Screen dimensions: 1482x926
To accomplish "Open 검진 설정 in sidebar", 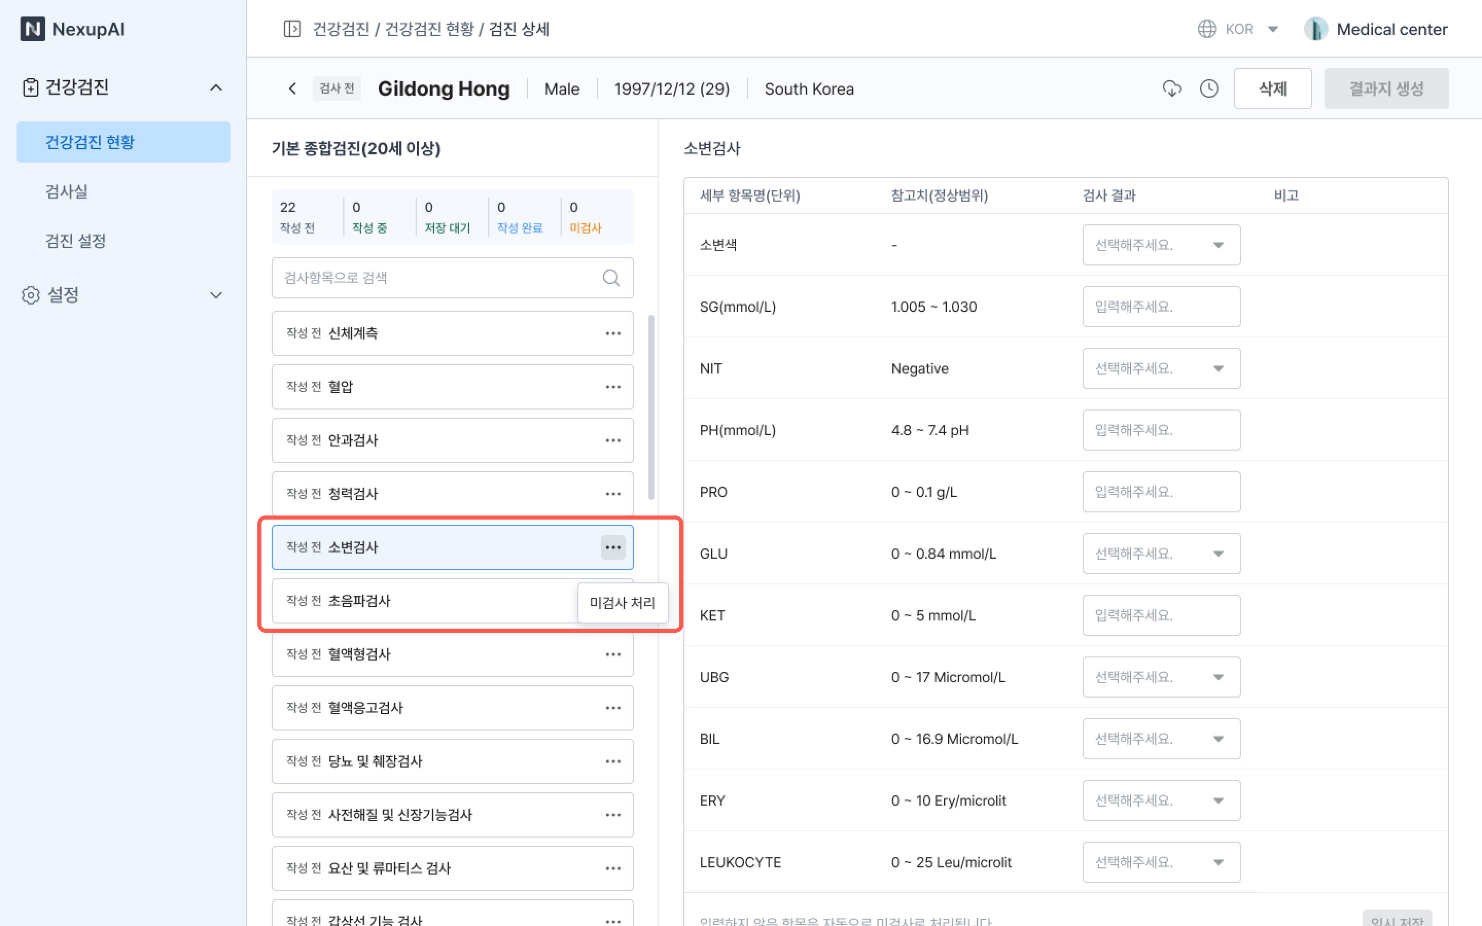I will (x=76, y=241).
